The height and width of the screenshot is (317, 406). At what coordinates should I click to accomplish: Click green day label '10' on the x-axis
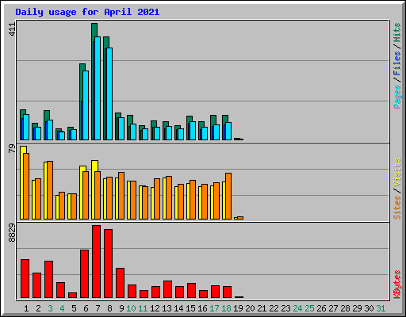pyautogui.click(x=131, y=308)
